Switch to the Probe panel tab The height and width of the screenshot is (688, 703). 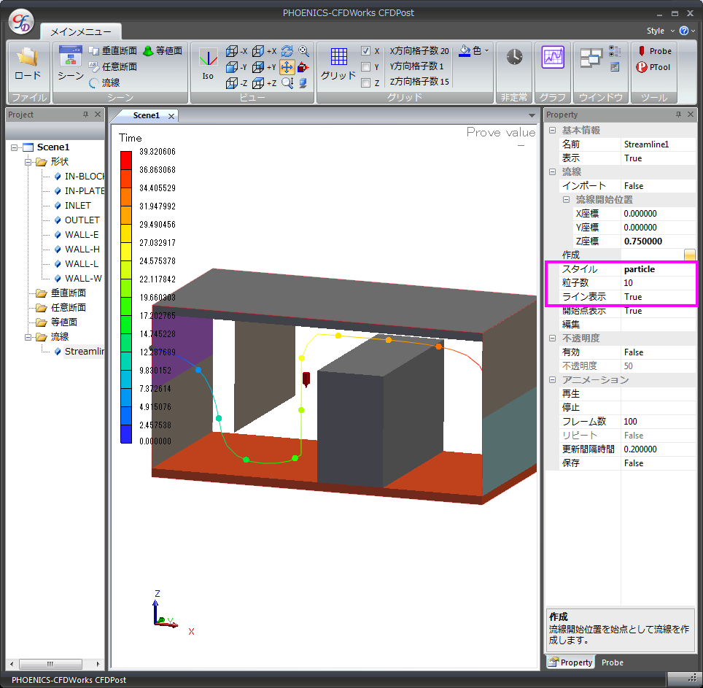coord(612,662)
